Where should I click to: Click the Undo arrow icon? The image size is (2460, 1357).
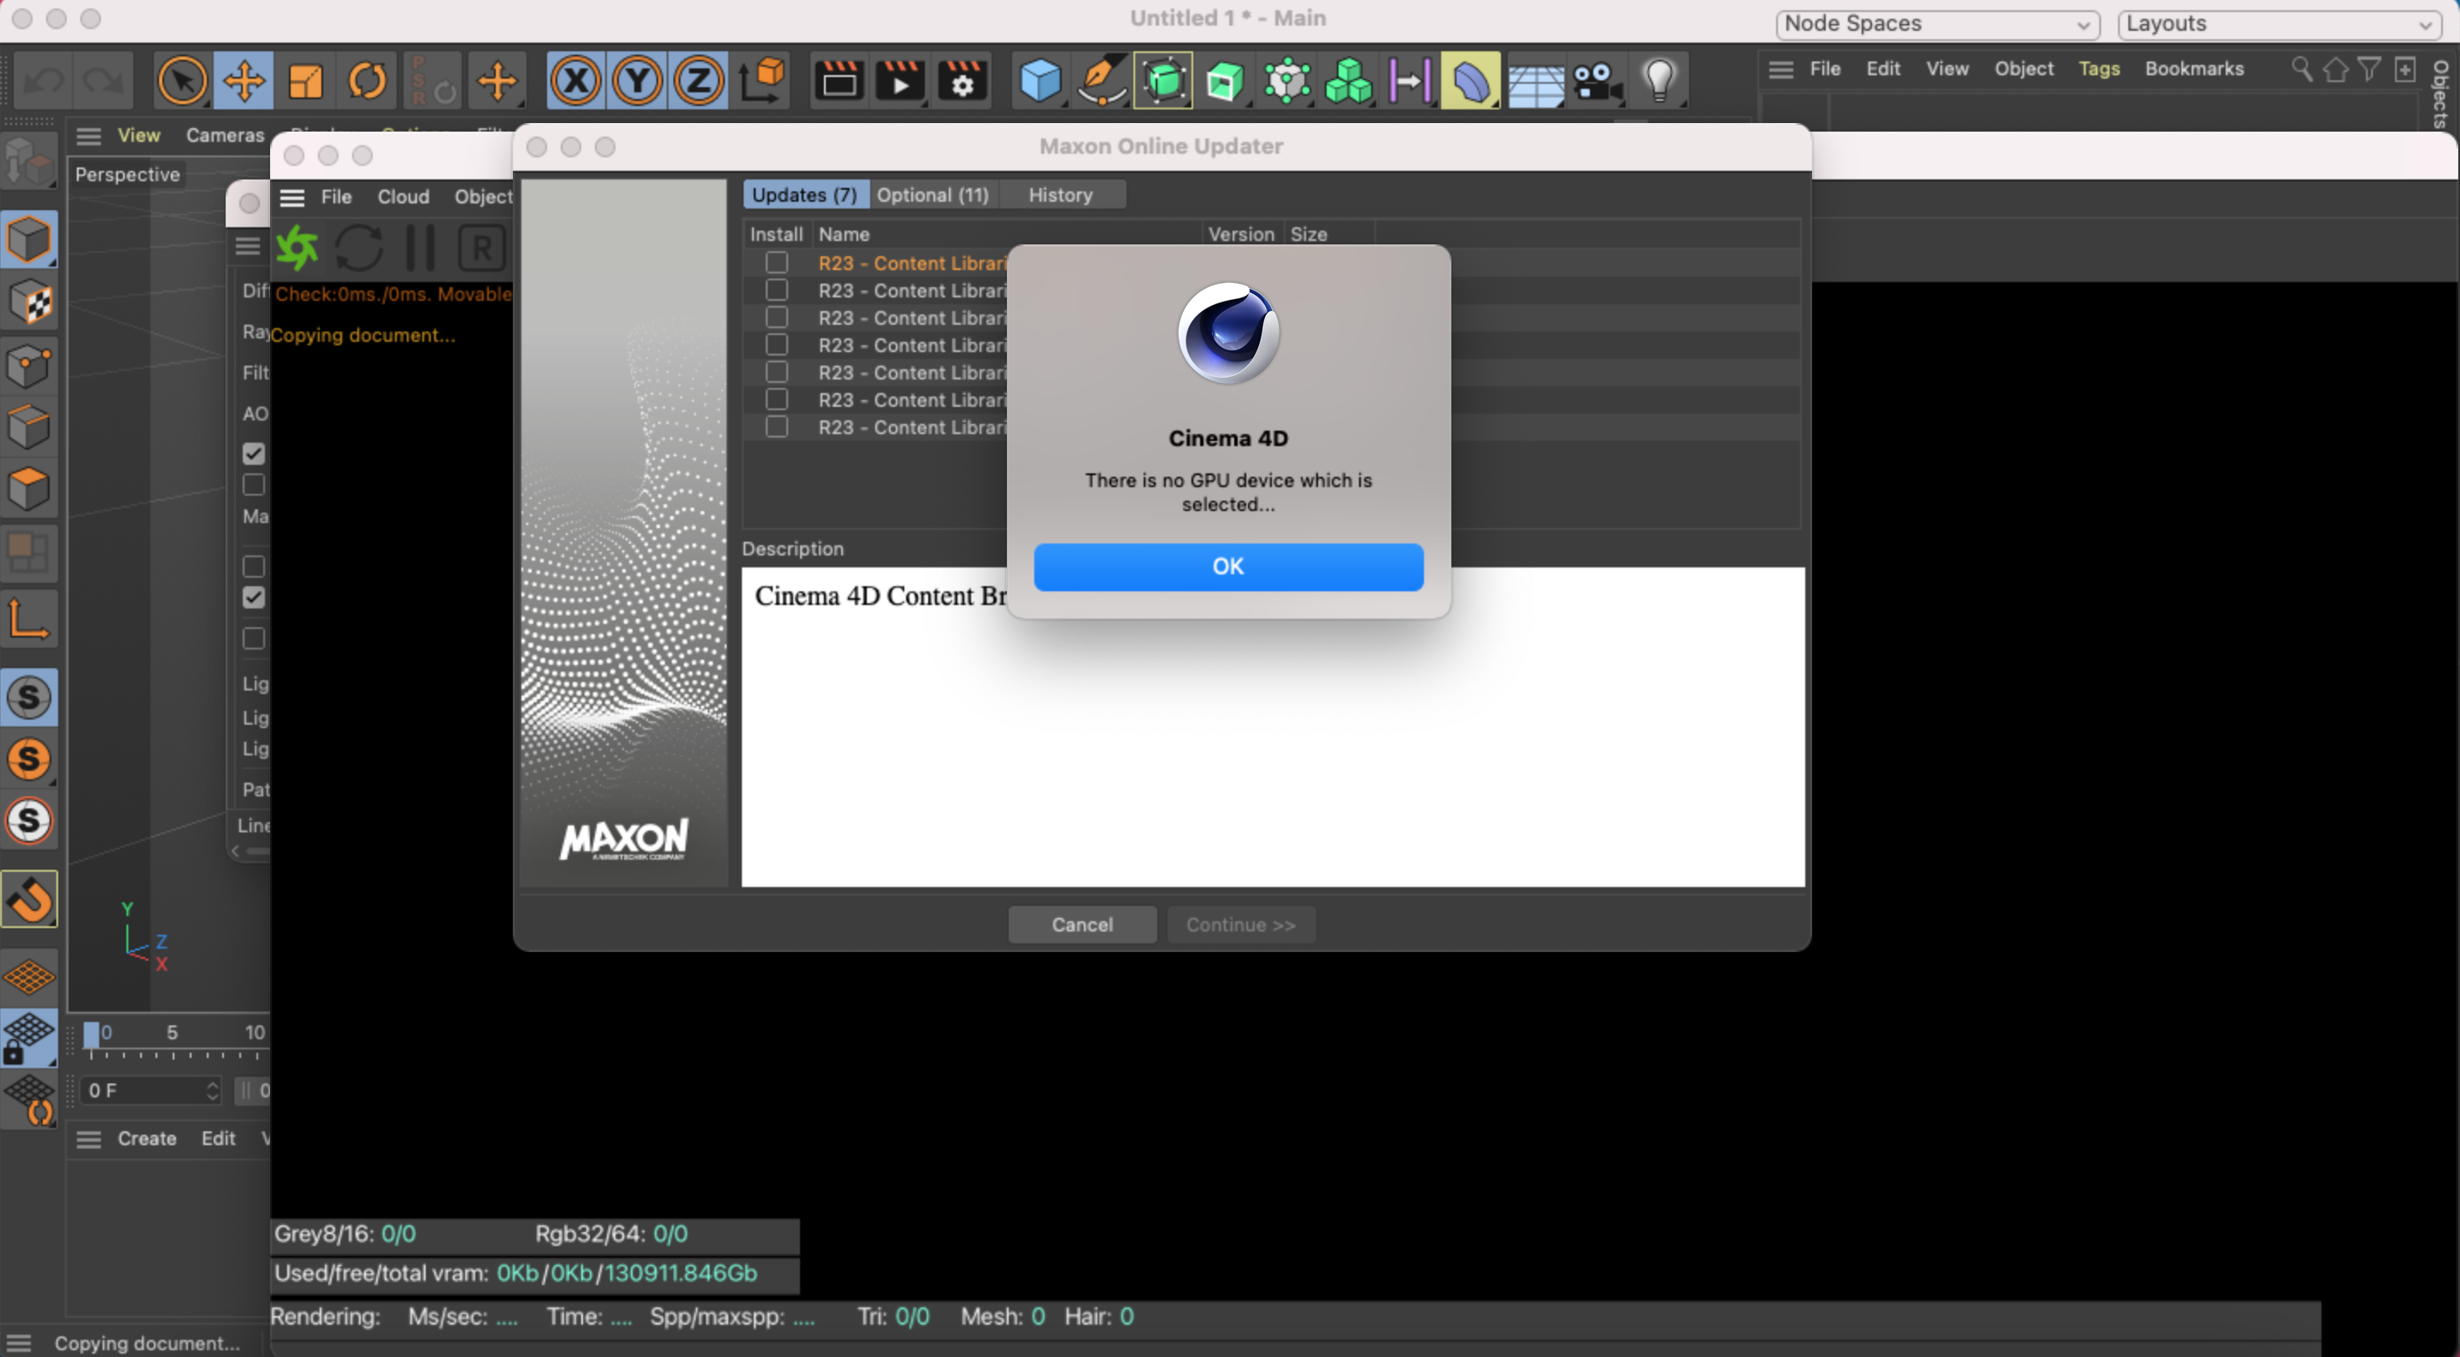(x=43, y=81)
